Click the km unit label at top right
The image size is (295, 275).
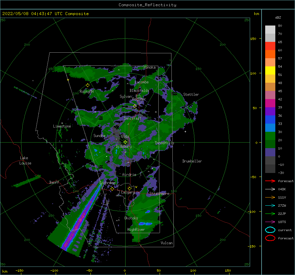tap(257, 14)
